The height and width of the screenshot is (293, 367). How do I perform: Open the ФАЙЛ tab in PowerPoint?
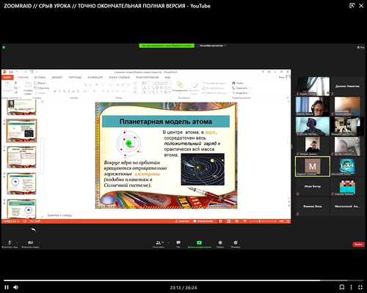pos(7,77)
